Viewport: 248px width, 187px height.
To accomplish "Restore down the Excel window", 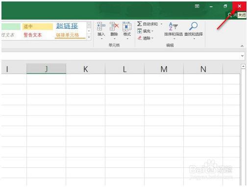I will point(225,6).
